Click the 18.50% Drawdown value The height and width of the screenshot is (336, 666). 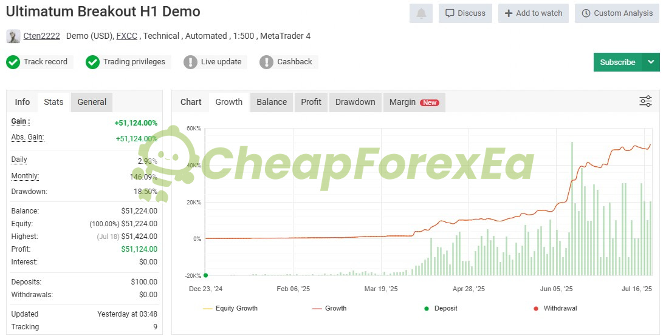pyautogui.click(x=146, y=192)
